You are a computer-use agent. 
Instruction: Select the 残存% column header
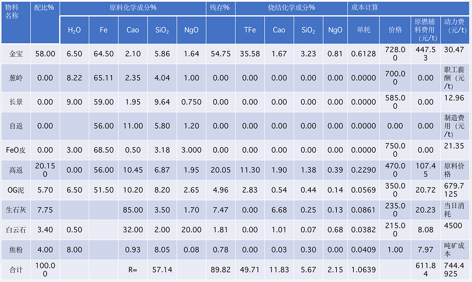220,8
